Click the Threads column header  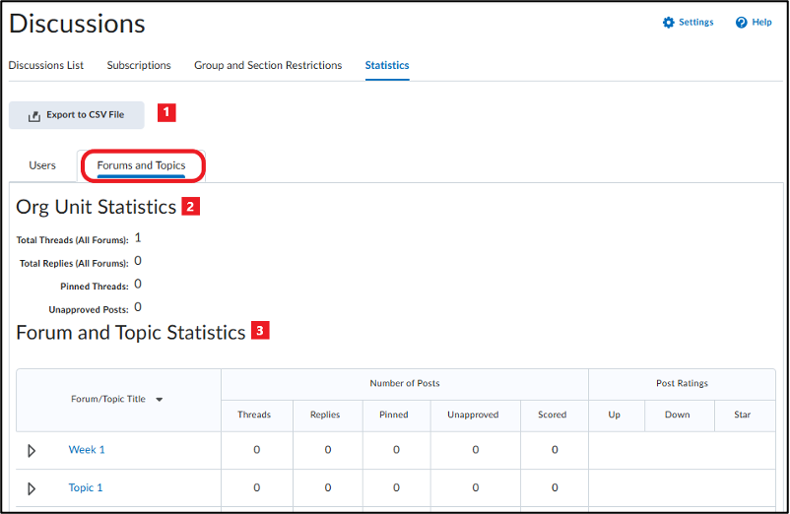tap(254, 415)
